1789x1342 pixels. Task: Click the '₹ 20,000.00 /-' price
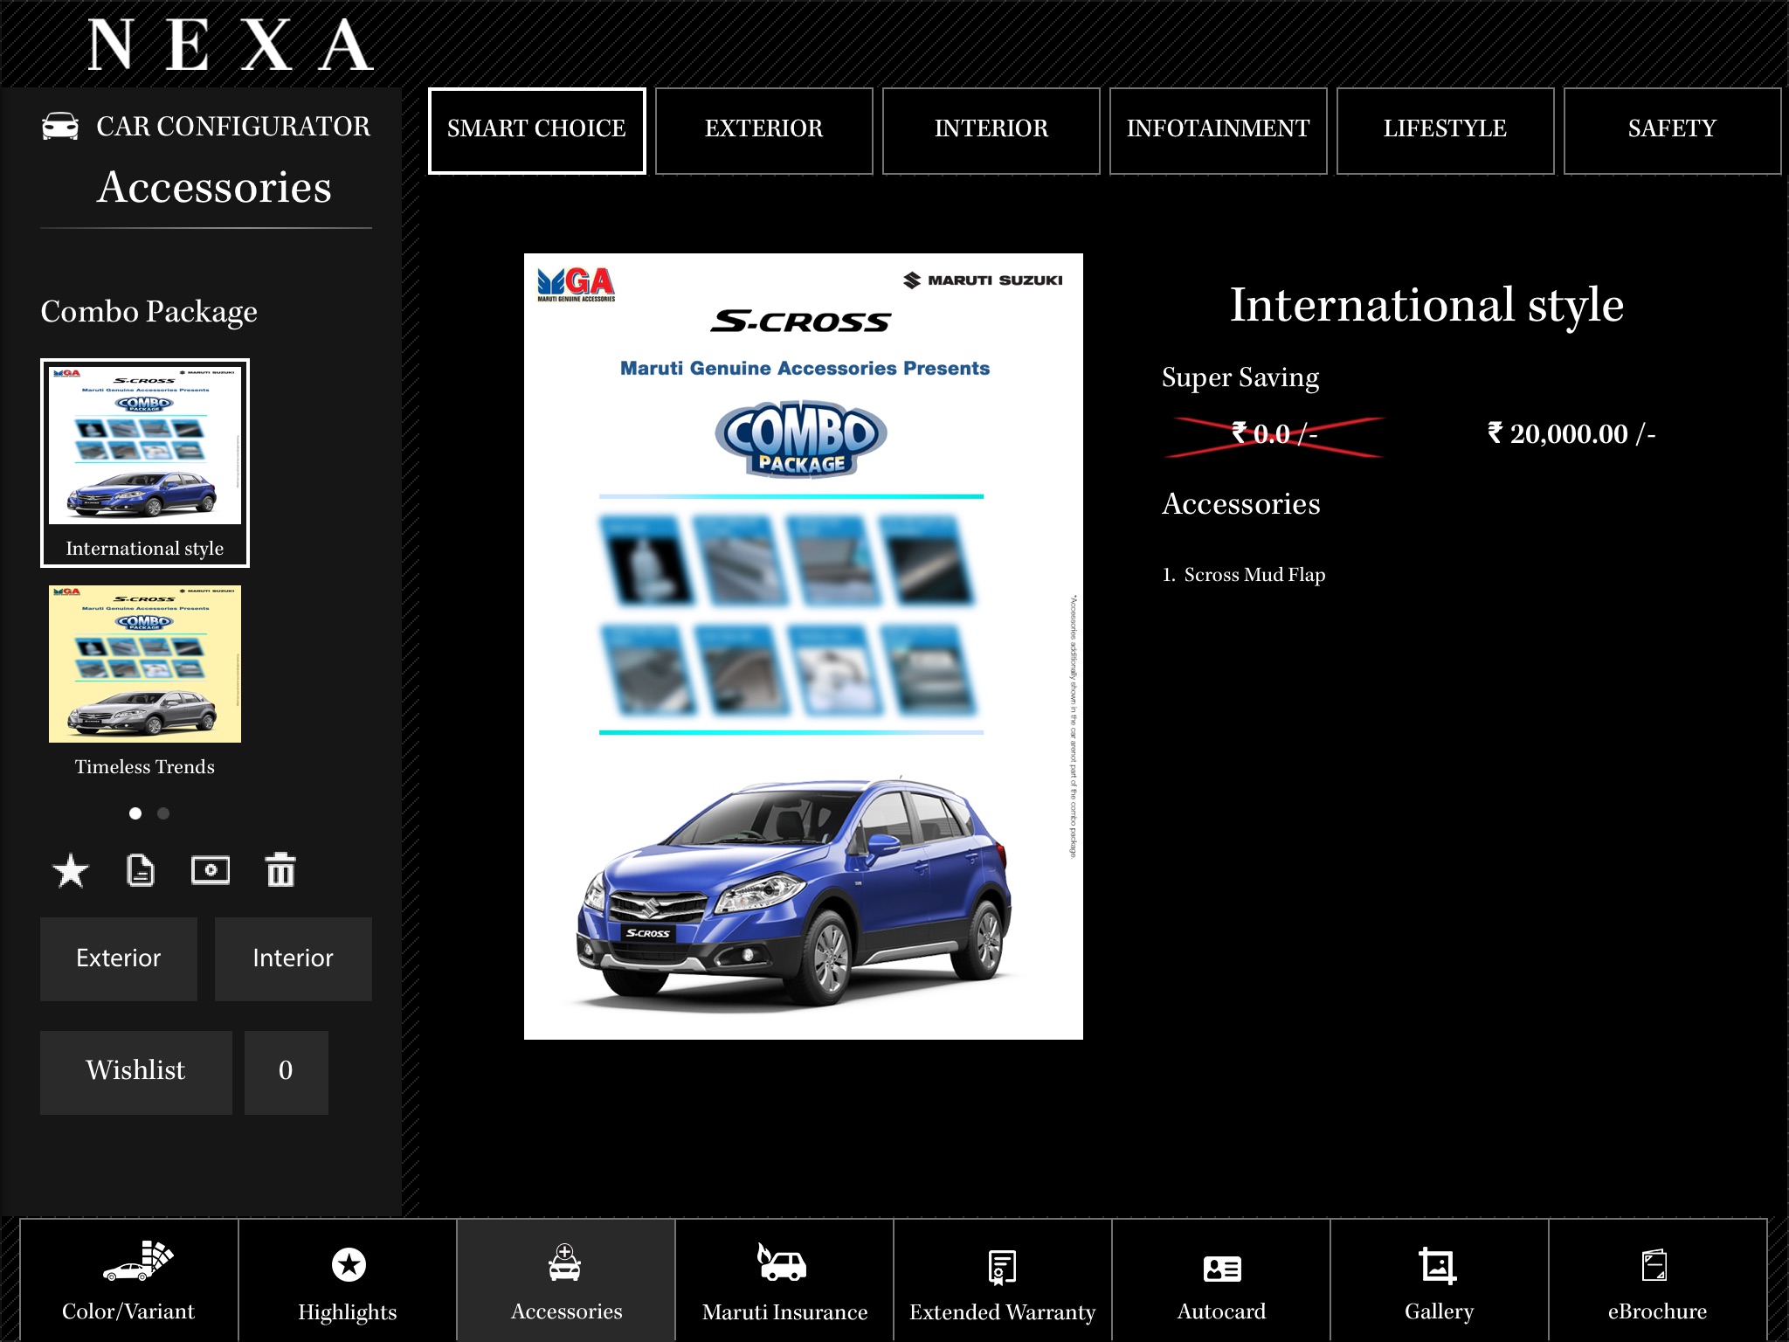(1571, 434)
